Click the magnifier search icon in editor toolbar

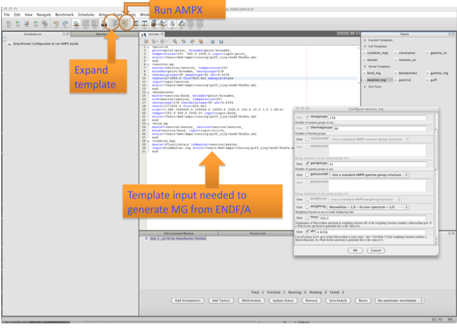pyautogui.click(x=175, y=41)
